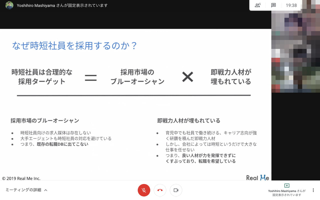The height and width of the screenshot is (200, 320).
Task: Open the participants list icon
Action: [x=258, y=5]
